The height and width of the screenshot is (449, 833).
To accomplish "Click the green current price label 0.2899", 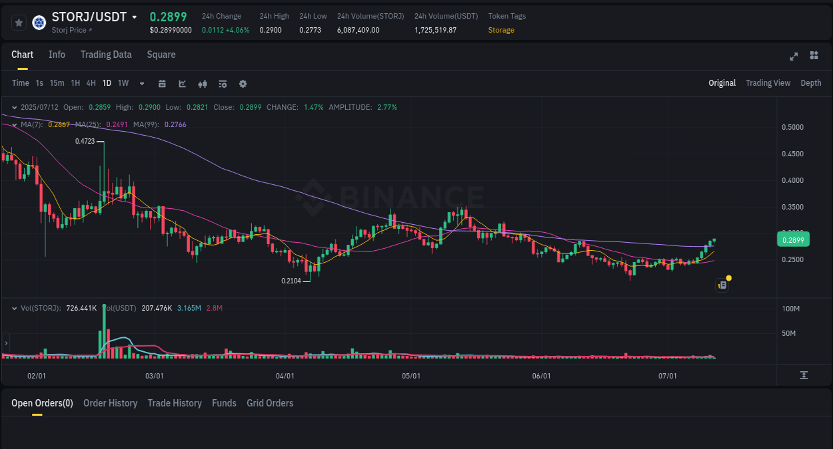I will click(x=792, y=239).
